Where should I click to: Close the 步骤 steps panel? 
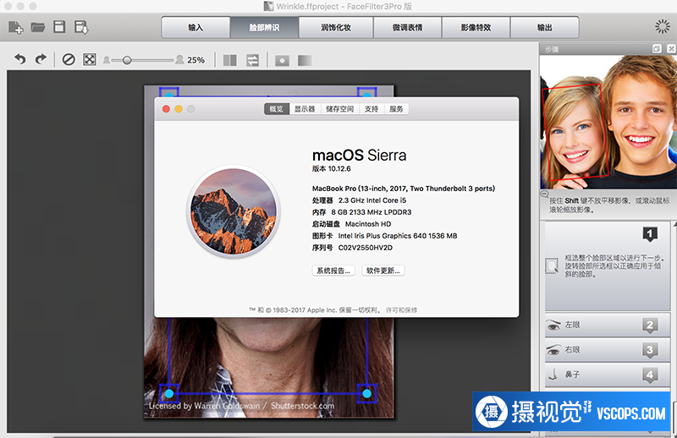click(671, 49)
